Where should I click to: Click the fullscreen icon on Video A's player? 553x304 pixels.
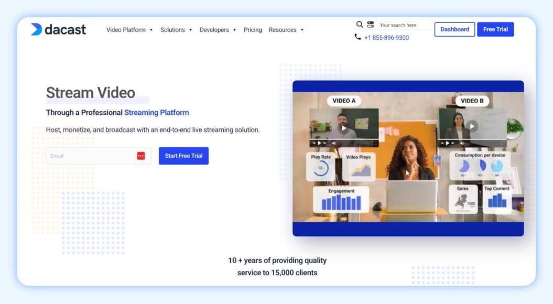point(375,143)
